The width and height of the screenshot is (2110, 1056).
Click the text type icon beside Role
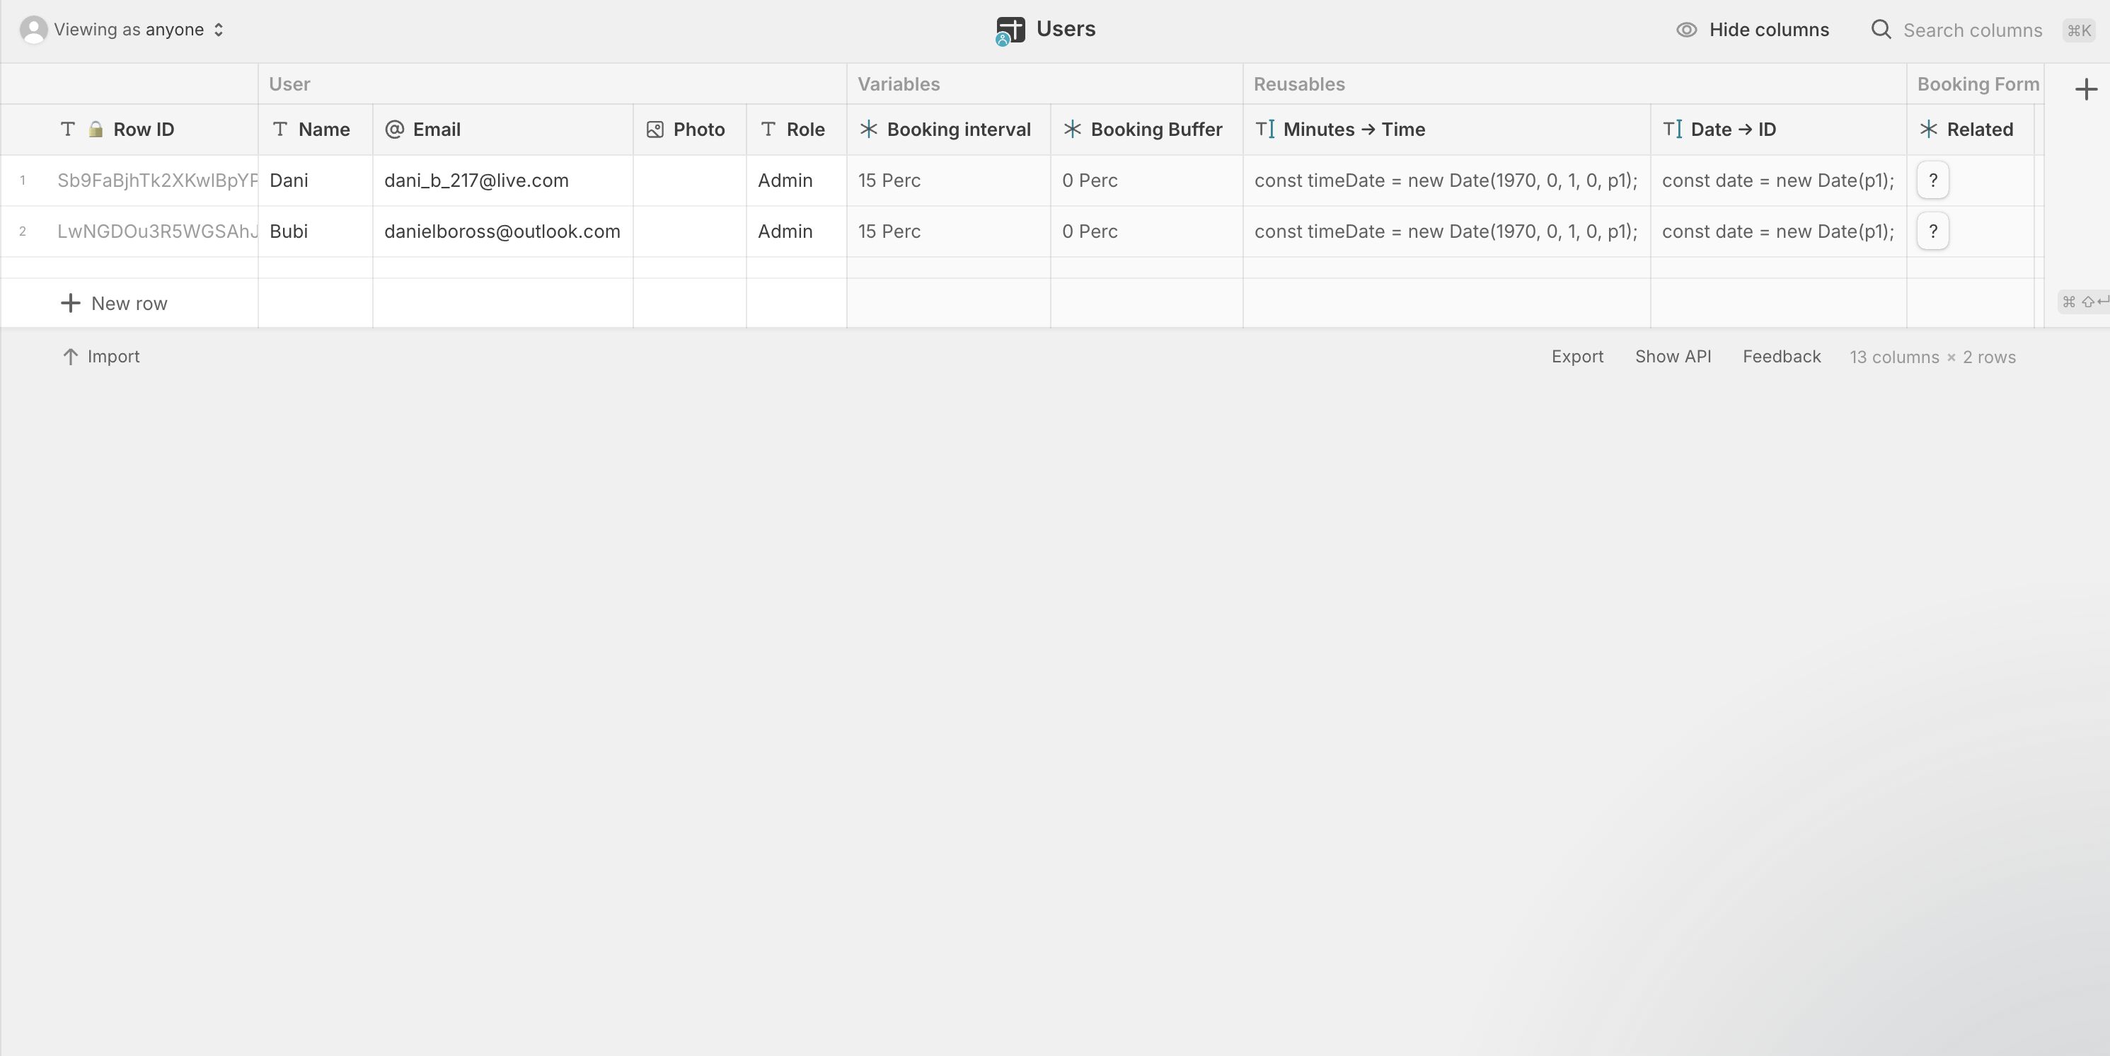tap(768, 130)
